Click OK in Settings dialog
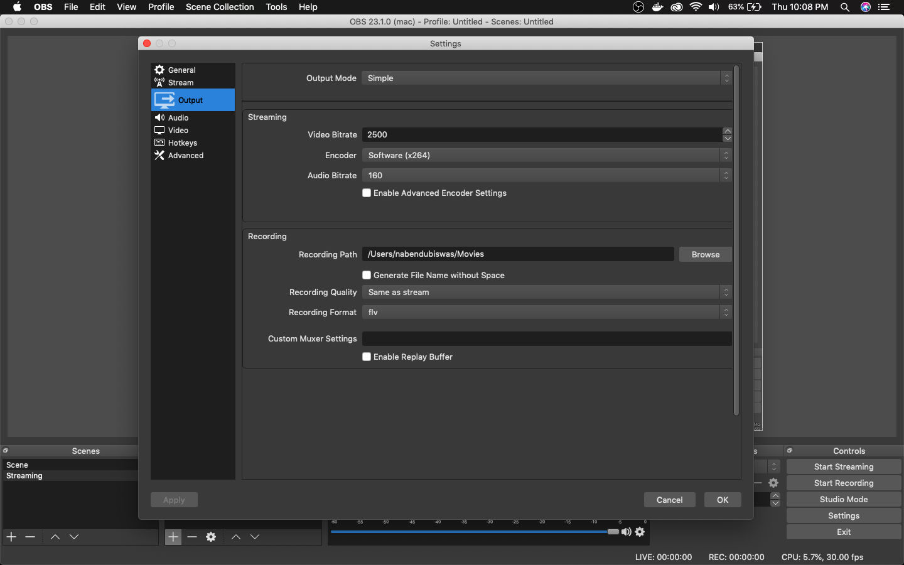 click(723, 500)
